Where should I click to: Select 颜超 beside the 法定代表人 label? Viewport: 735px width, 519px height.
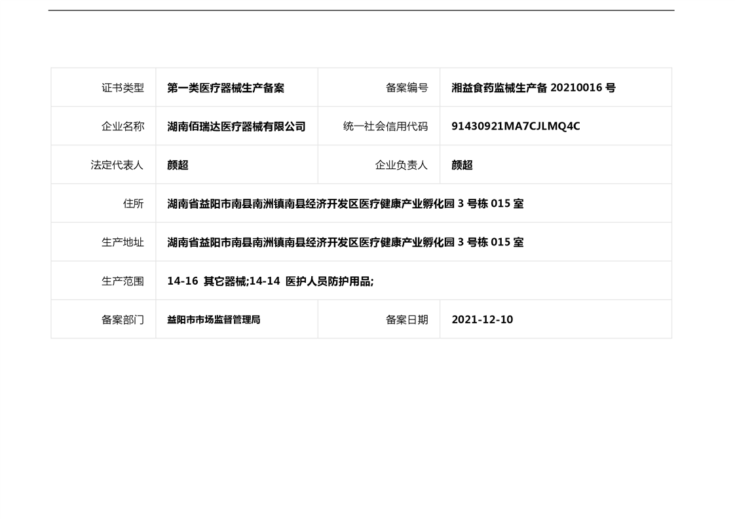coord(178,165)
